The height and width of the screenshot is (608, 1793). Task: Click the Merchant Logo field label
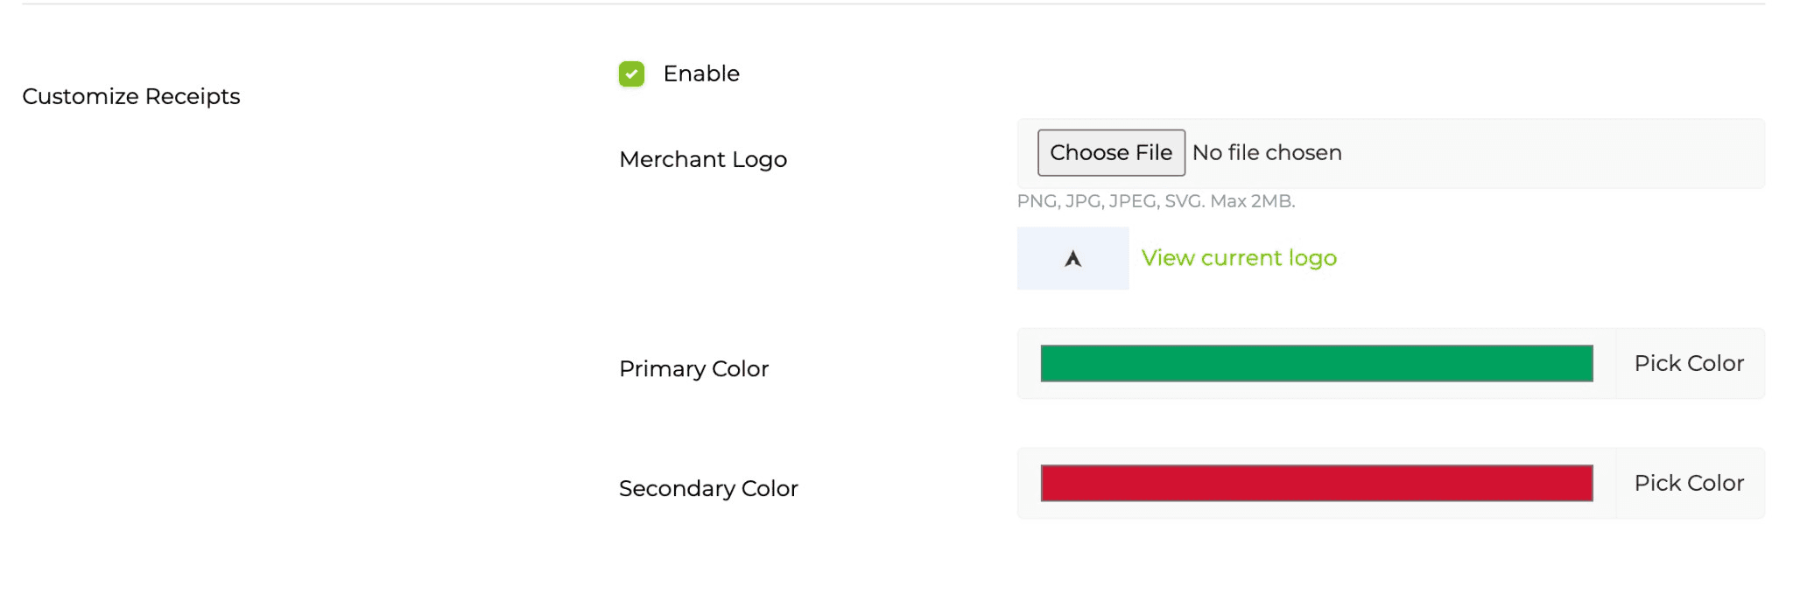702,159
